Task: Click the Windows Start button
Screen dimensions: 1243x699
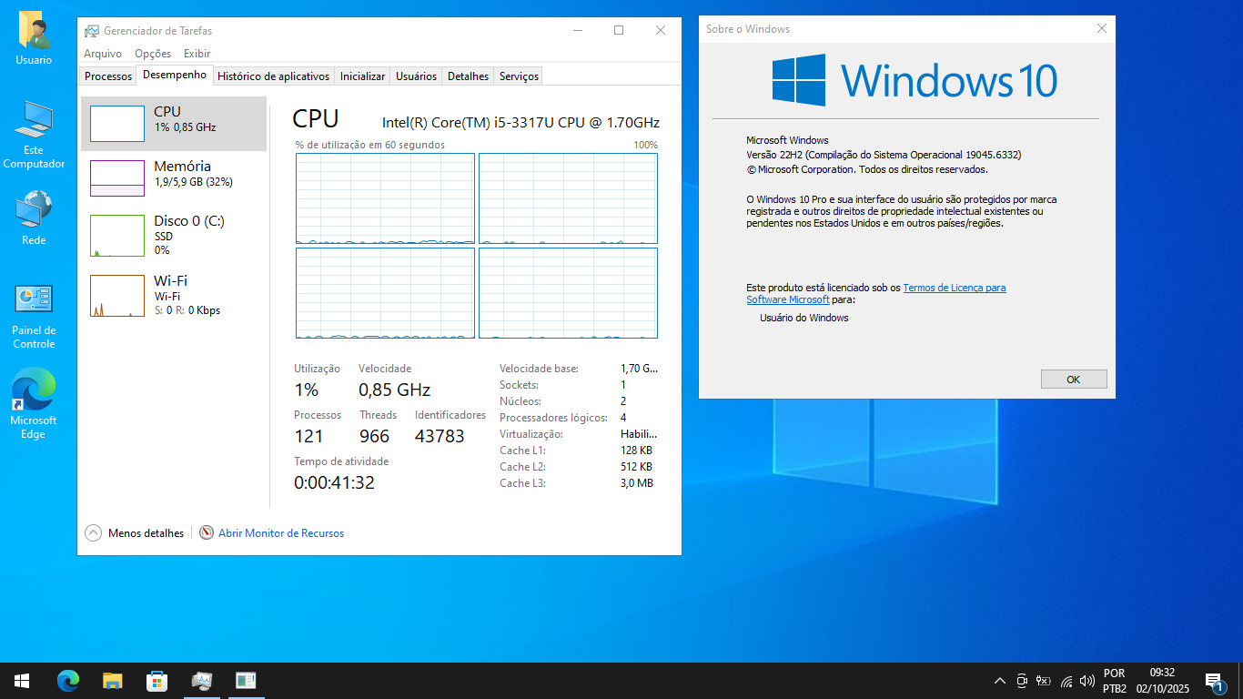Action: pyautogui.click(x=22, y=680)
